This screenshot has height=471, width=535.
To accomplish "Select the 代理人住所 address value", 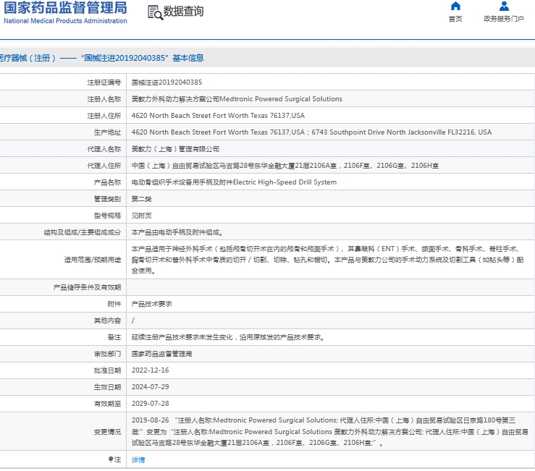I will 285,166.
